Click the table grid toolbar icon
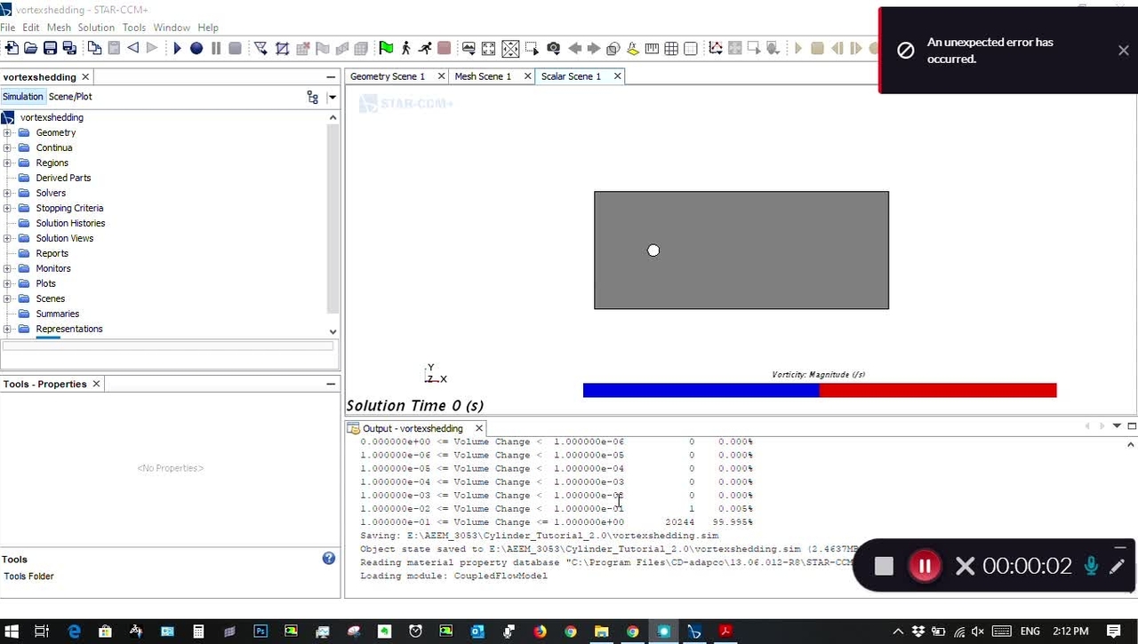 (x=671, y=48)
